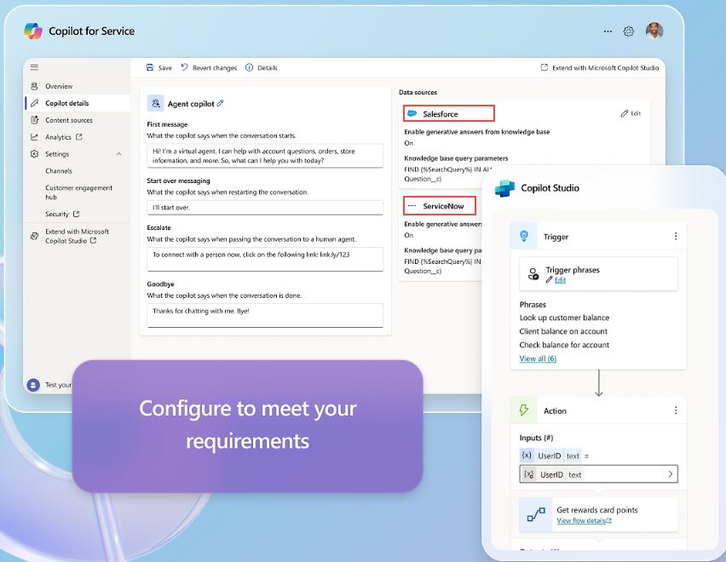
Task: Open Channels under Settings
Action: pos(59,171)
